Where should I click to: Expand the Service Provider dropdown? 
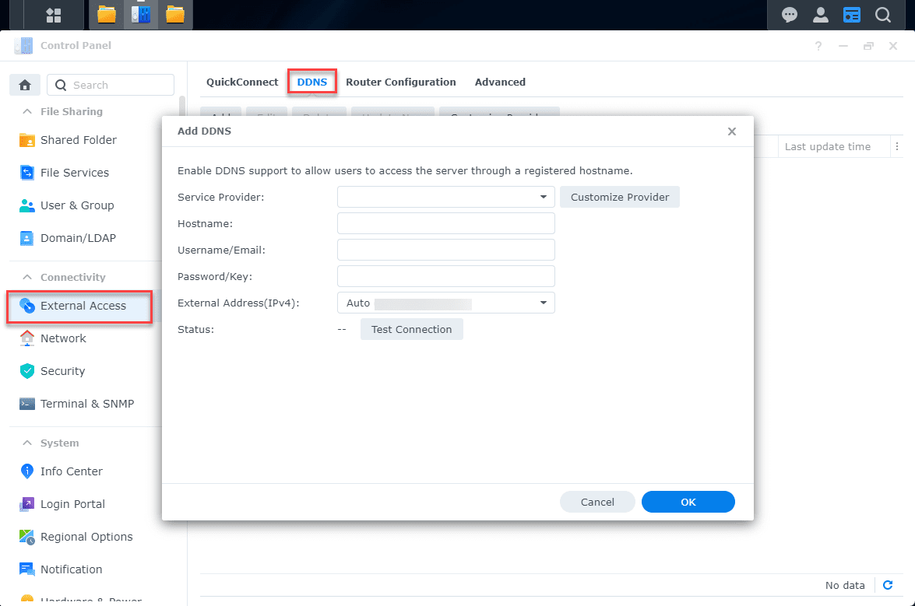(544, 197)
